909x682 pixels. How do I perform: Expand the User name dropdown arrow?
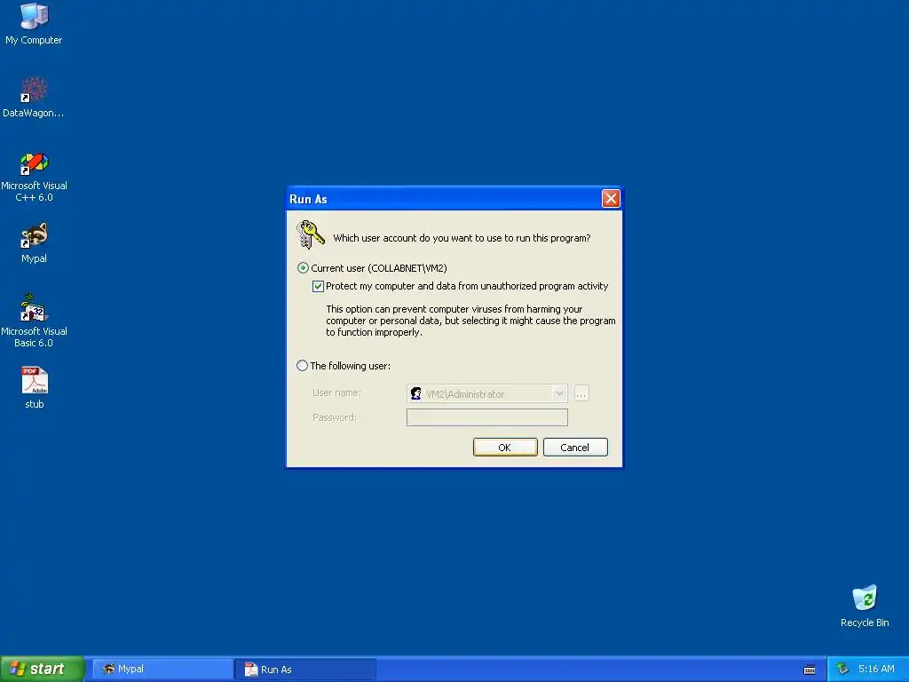tap(559, 393)
